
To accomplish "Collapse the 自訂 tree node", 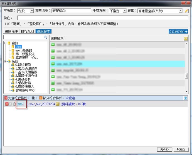I will tap(5, 43).
